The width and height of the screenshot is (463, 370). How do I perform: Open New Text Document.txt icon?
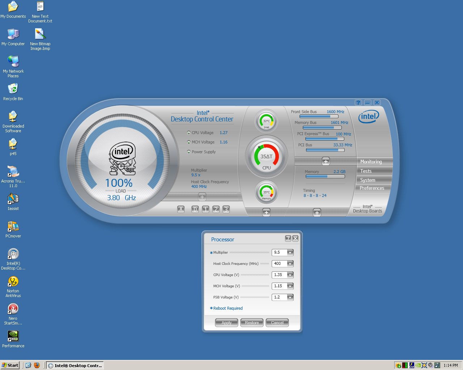(x=40, y=12)
